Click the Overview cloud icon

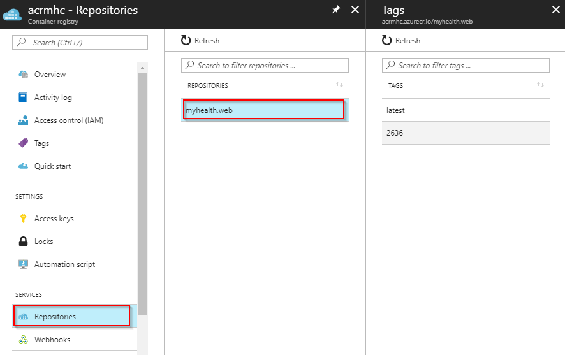(x=24, y=75)
